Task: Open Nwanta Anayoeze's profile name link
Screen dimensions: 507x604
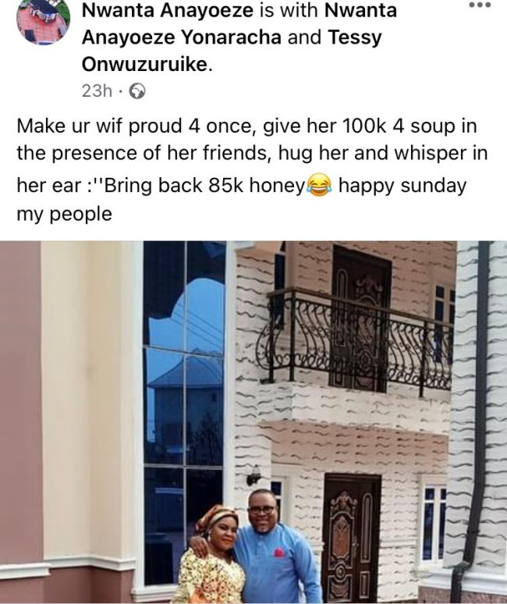Action: [168, 9]
